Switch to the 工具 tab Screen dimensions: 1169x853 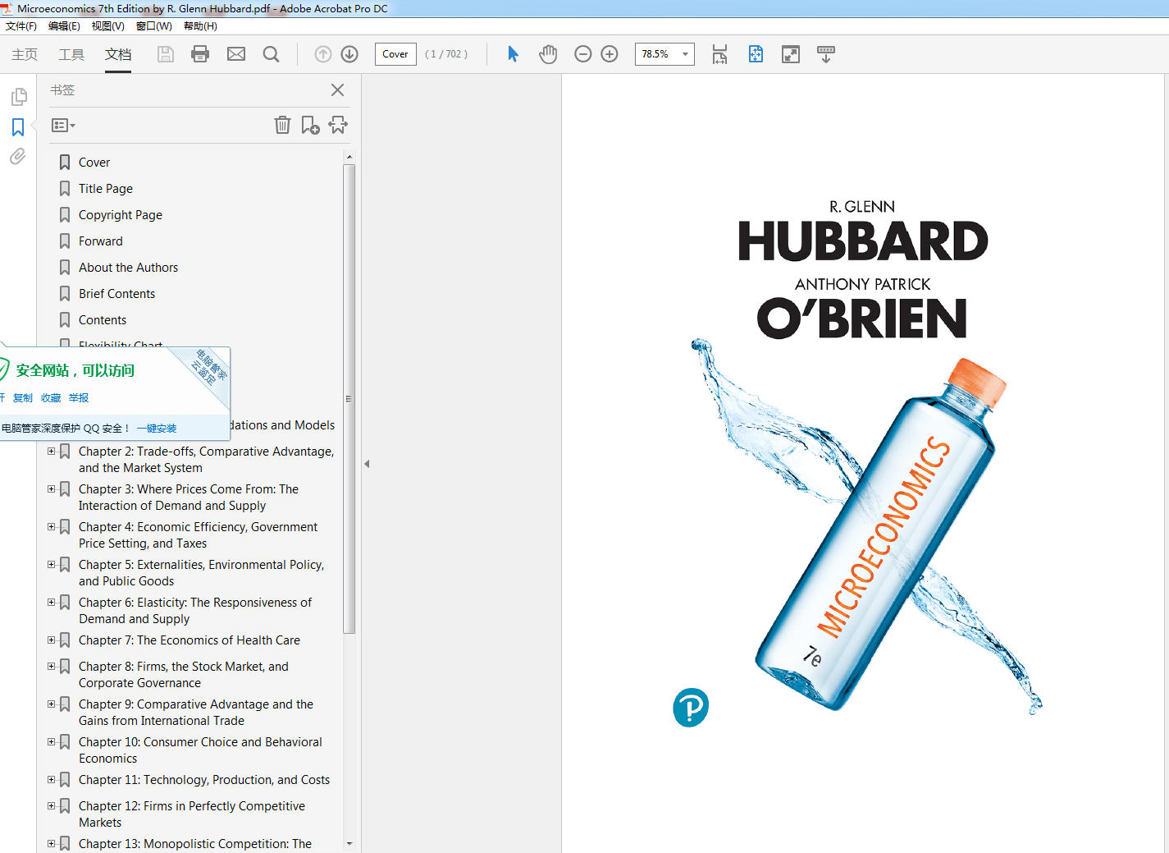tap(71, 54)
